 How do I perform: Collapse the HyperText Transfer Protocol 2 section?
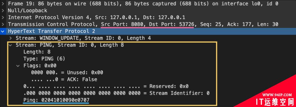pyautogui.click(x=3, y=31)
